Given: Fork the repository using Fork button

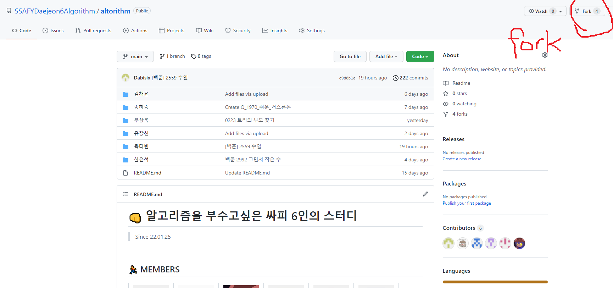Looking at the screenshot, I should (587, 11).
